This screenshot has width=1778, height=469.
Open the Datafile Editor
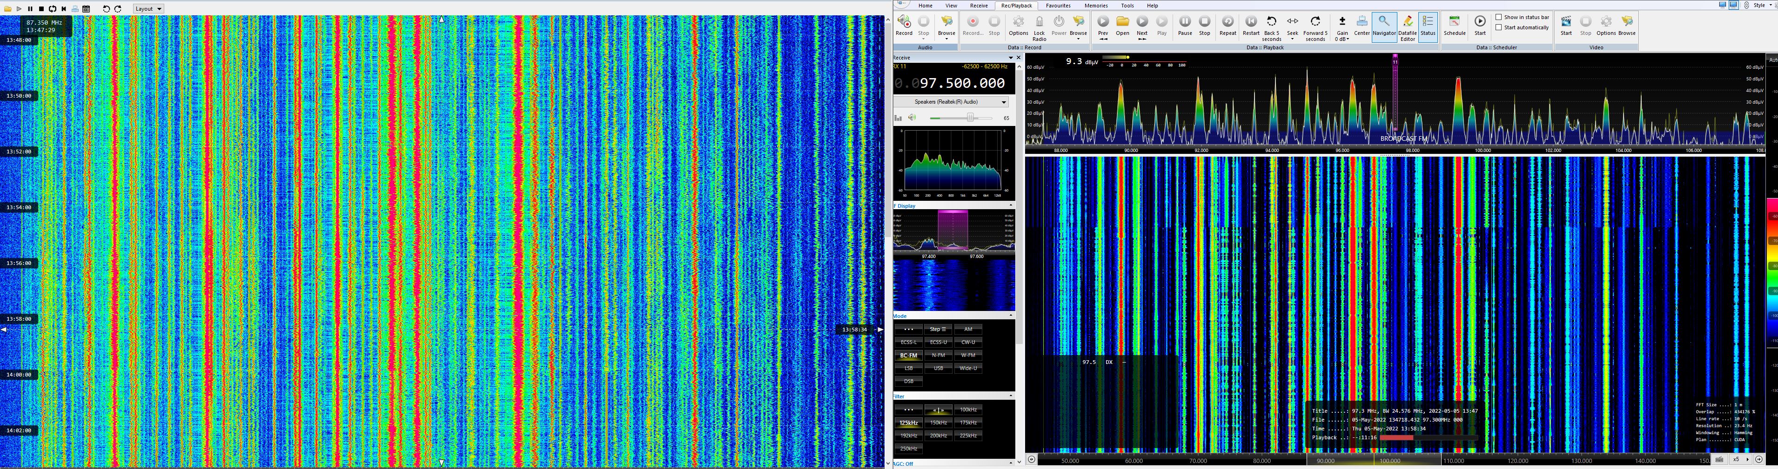point(1407,27)
